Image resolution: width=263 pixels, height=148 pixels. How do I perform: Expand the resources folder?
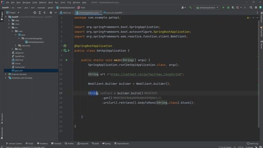tap(16, 46)
